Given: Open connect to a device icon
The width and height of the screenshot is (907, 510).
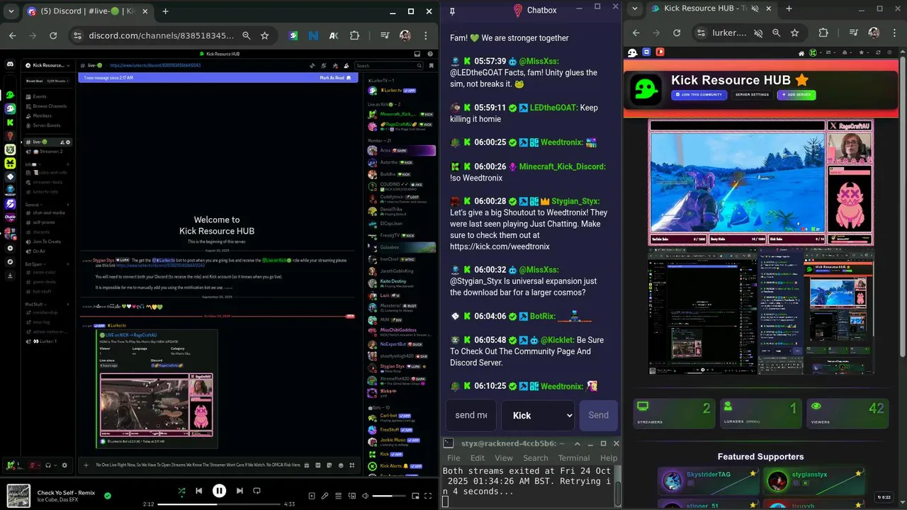Looking at the screenshot, I should [351, 496].
